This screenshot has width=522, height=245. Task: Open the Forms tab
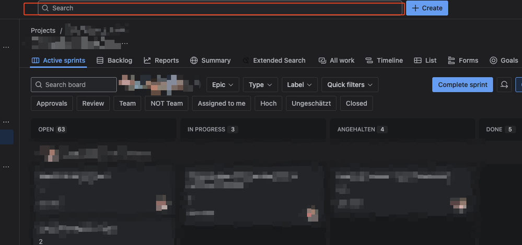point(463,60)
